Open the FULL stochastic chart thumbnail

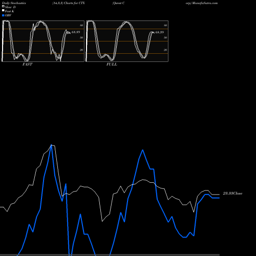pyautogui.click(x=127, y=41)
